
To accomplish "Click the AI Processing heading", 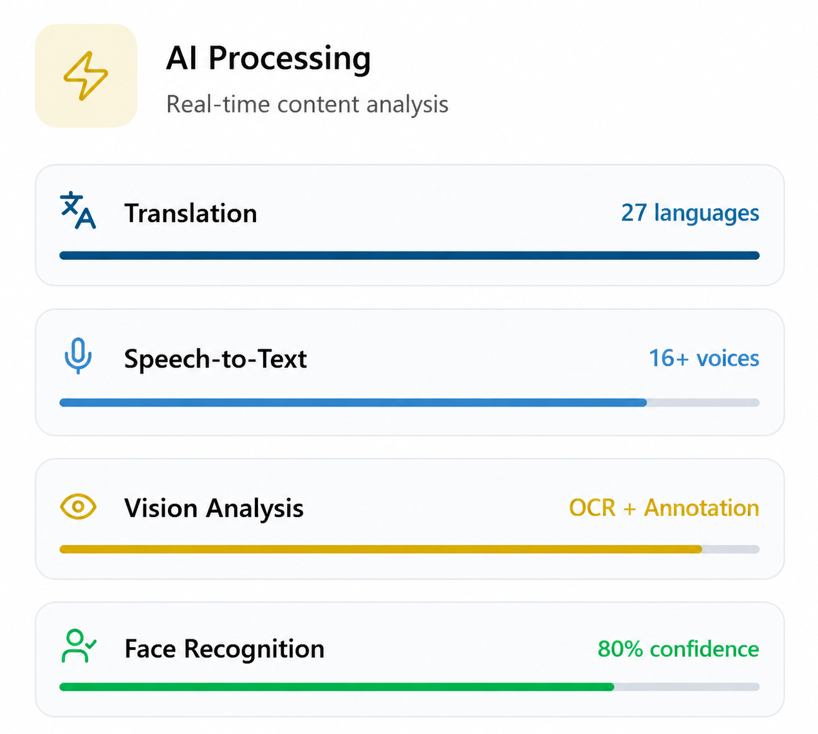I will [x=268, y=59].
